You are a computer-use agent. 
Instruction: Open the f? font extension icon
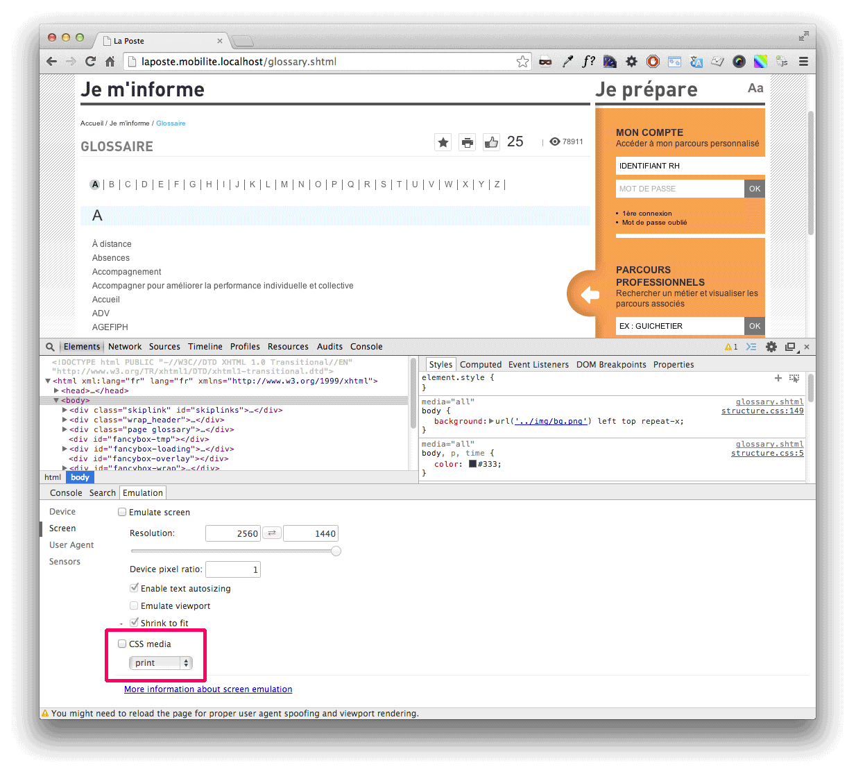tap(588, 61)
